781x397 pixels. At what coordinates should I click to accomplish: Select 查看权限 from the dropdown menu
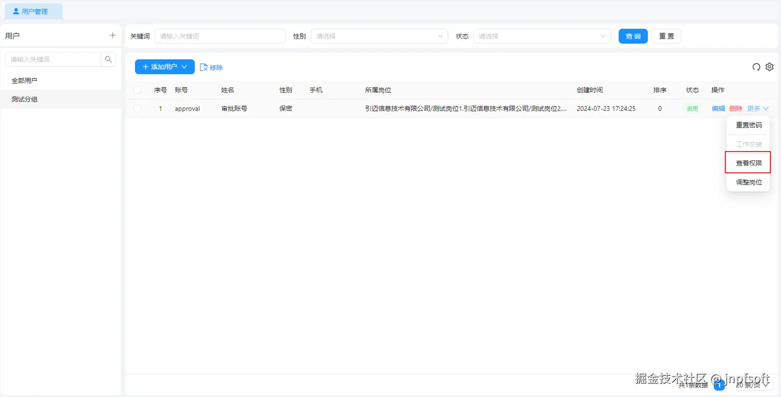click(749, 163)
